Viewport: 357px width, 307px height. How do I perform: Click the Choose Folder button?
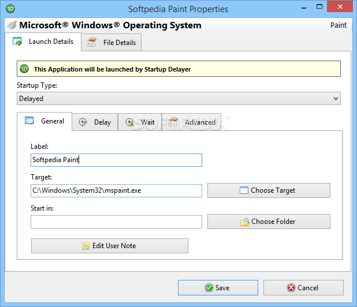tap(269, 222)
